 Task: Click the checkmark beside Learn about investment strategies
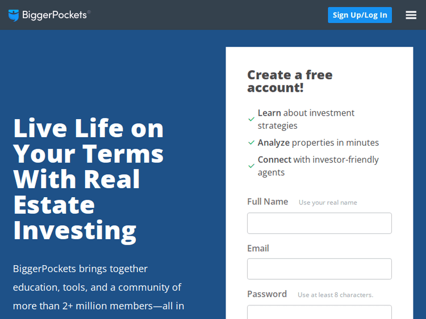pos(251,120)
